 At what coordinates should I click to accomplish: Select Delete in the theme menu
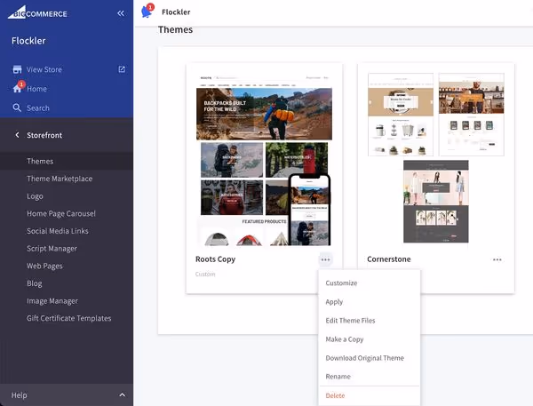coord(370,395)
